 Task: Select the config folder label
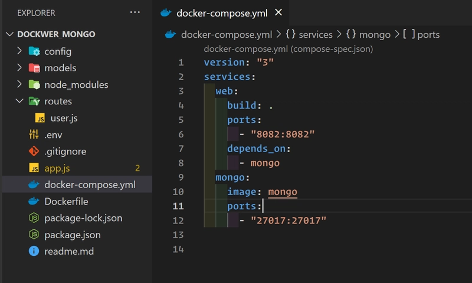(58, 52)
